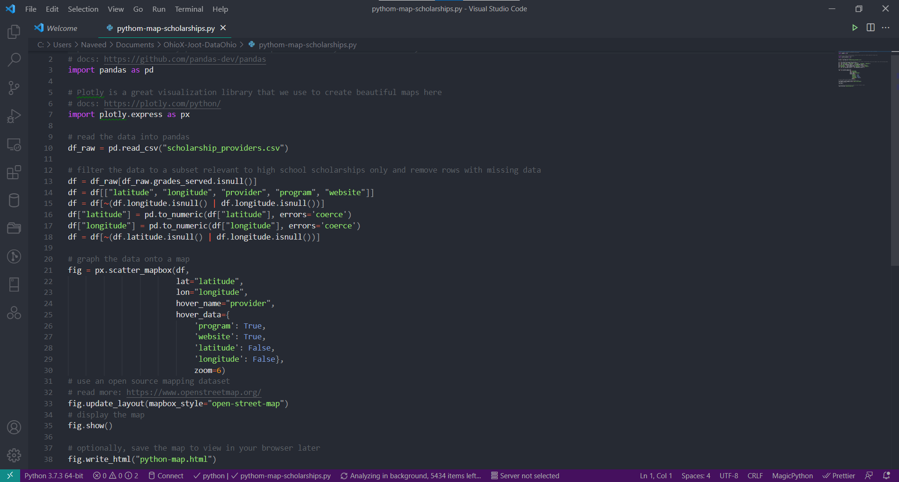The image size is (899, 482).
Task: Open the Remote Explorer view
Action: [x=14, y=145]
